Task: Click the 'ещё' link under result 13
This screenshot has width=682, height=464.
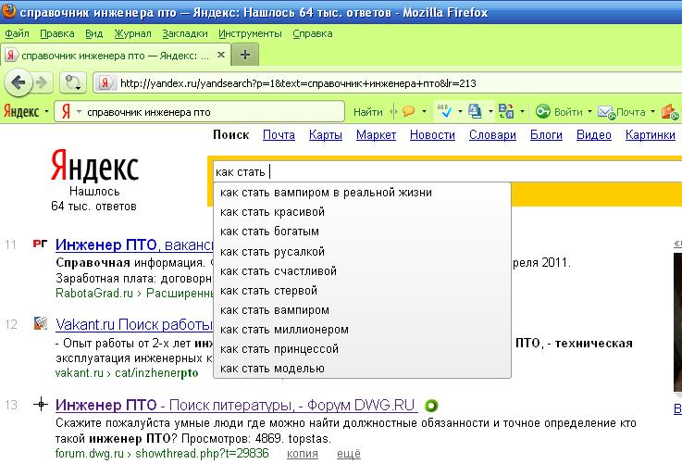Action: click(349, 454)
